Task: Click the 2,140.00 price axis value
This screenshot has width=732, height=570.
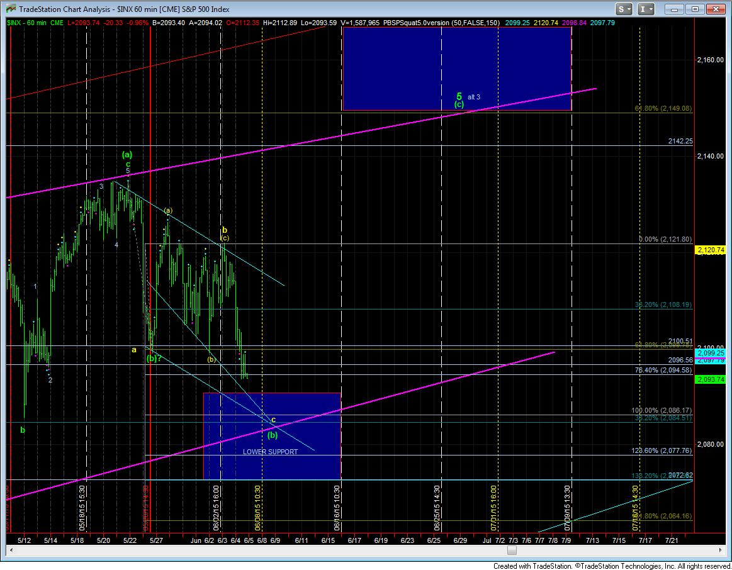Action: click(x=710, y=156)
